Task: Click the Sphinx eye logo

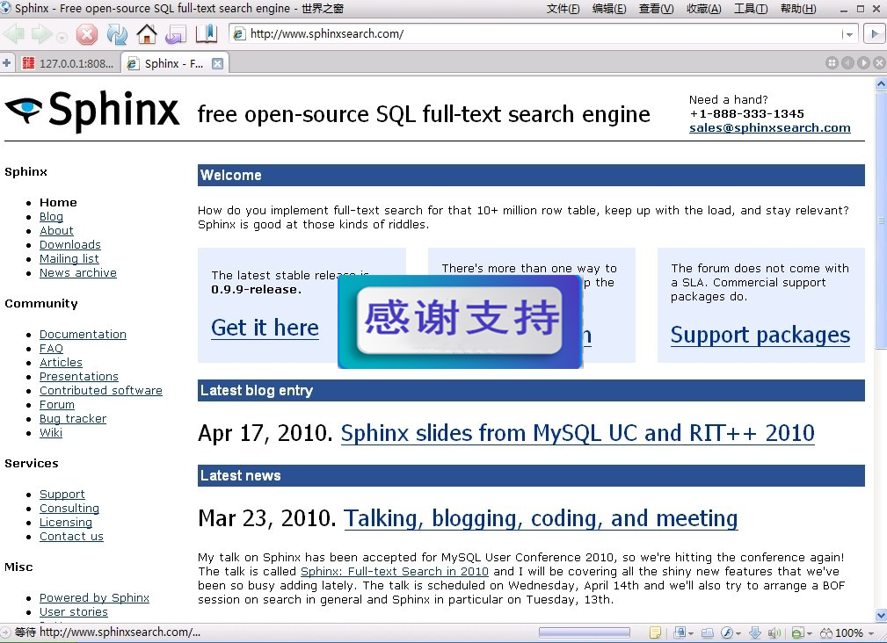Action: 23,109
